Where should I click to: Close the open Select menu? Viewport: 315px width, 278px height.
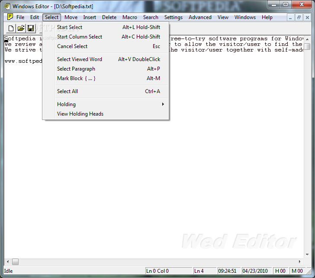click(x=51, y=17)
